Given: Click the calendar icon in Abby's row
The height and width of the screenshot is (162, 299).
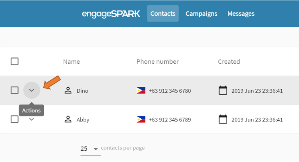Looking at the screenshot, I should point(223,119).
